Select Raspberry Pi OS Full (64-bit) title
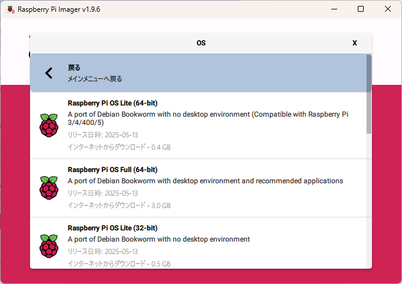This screenshot has height=284, width=402. coord(113,170)
